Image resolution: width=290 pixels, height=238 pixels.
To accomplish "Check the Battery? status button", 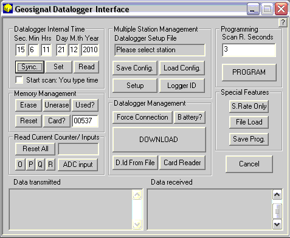I will click(x=190, y=117).
